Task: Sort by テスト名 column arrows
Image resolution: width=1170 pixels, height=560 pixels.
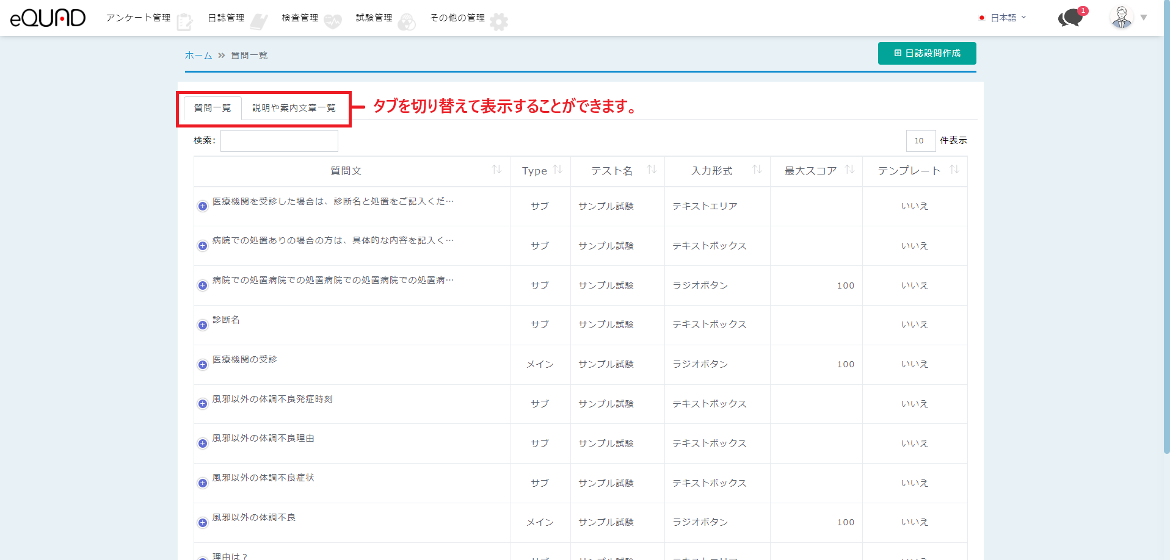Action: [x=652, y=170]
